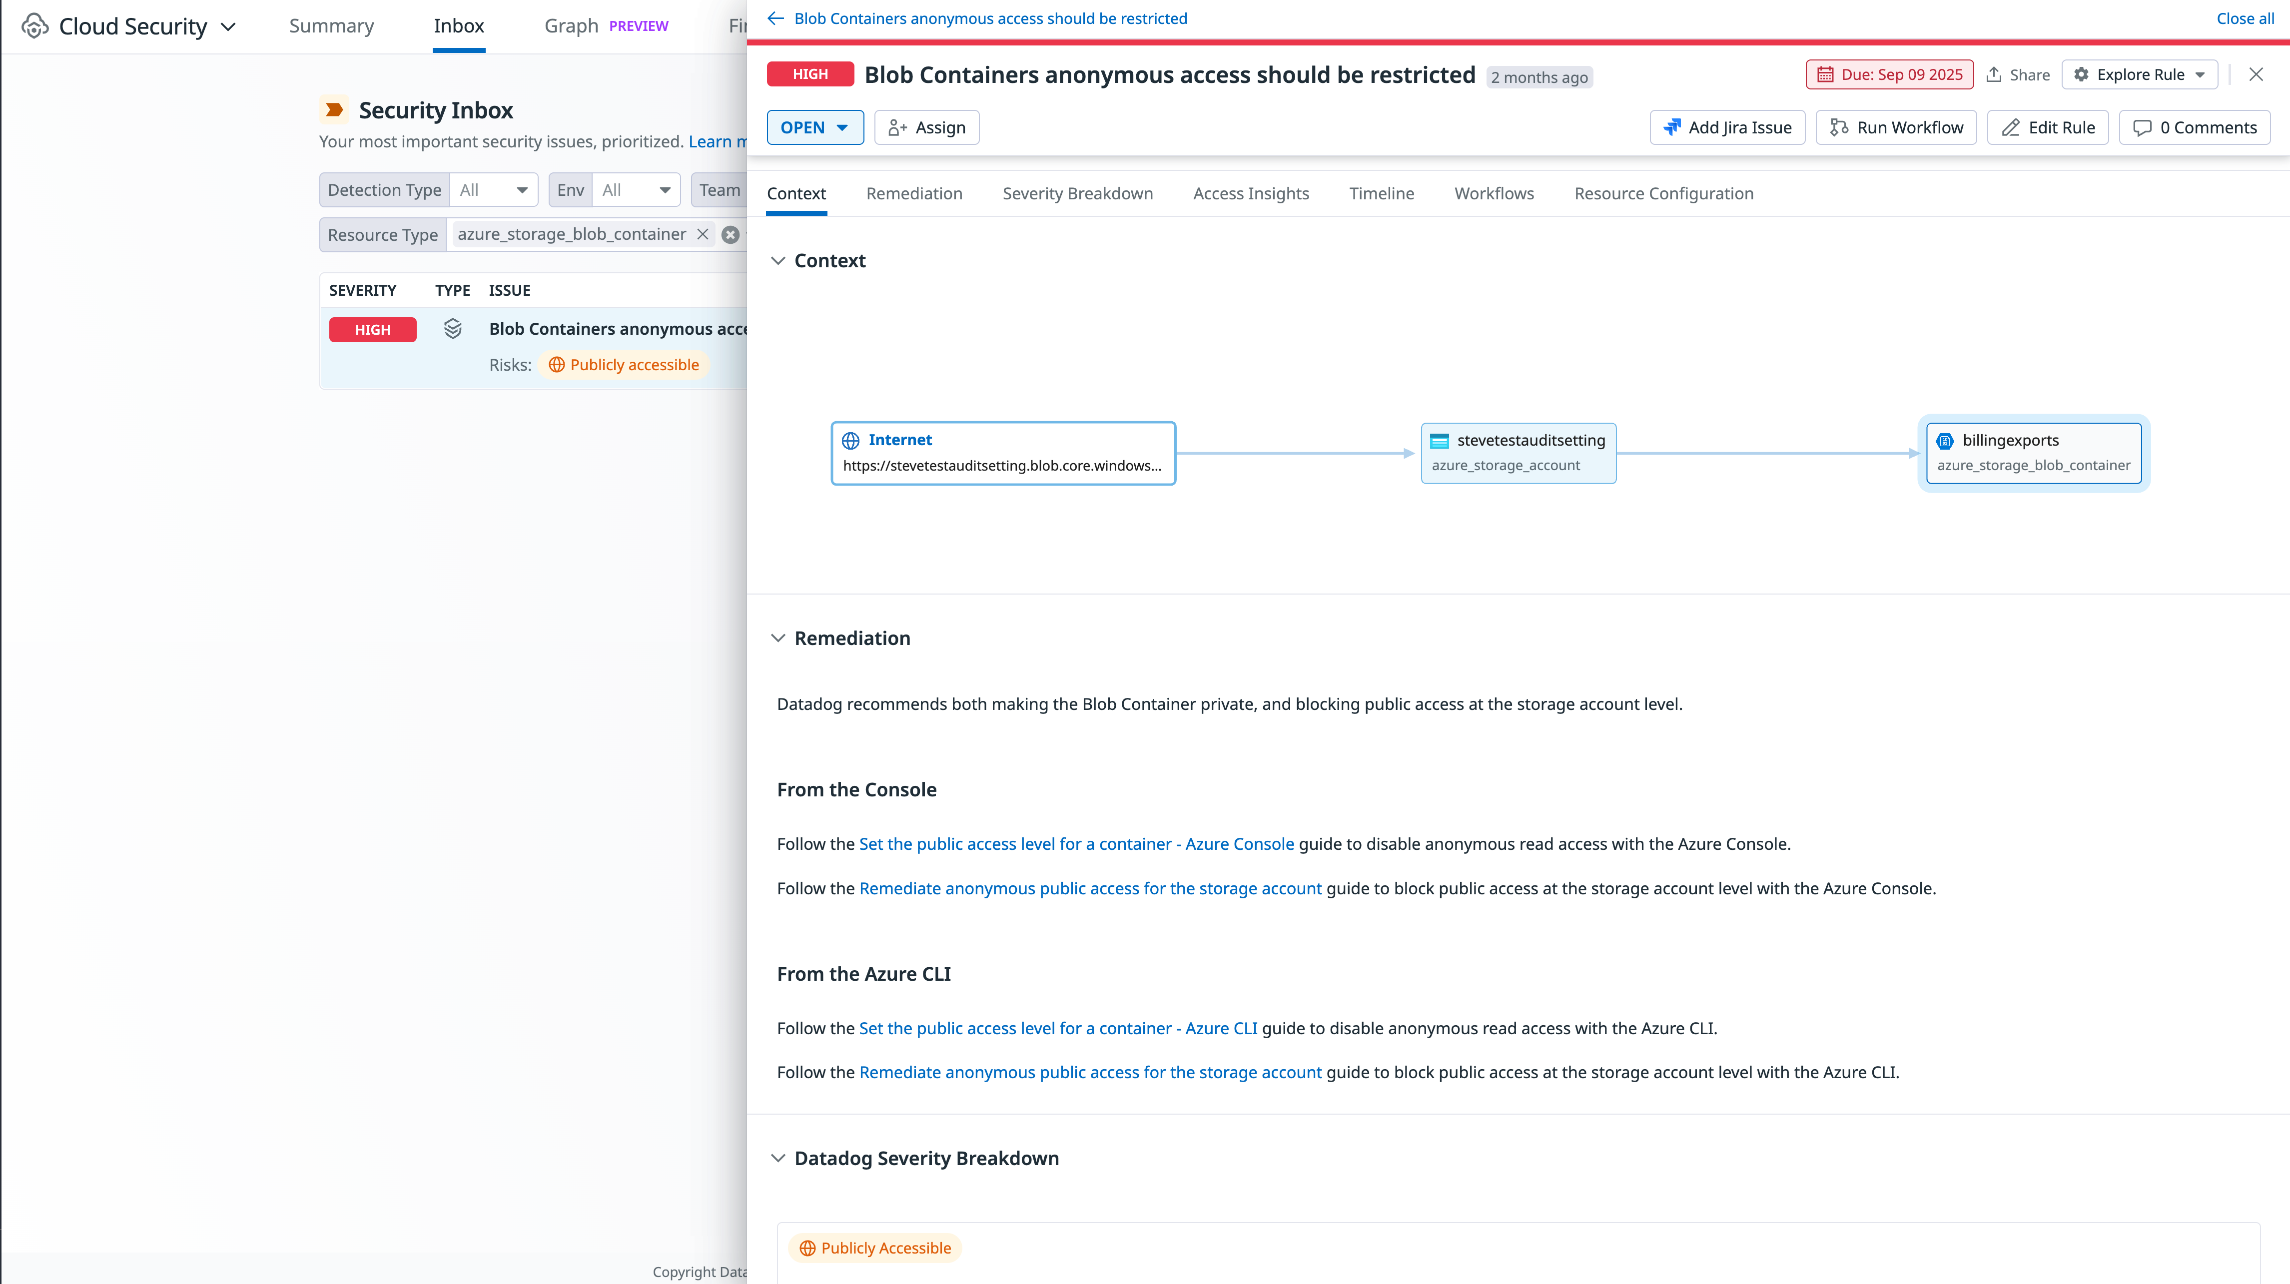Switch to the Access Insights tab
The image size is (2290, 1284).
[x=1251, y=193]
